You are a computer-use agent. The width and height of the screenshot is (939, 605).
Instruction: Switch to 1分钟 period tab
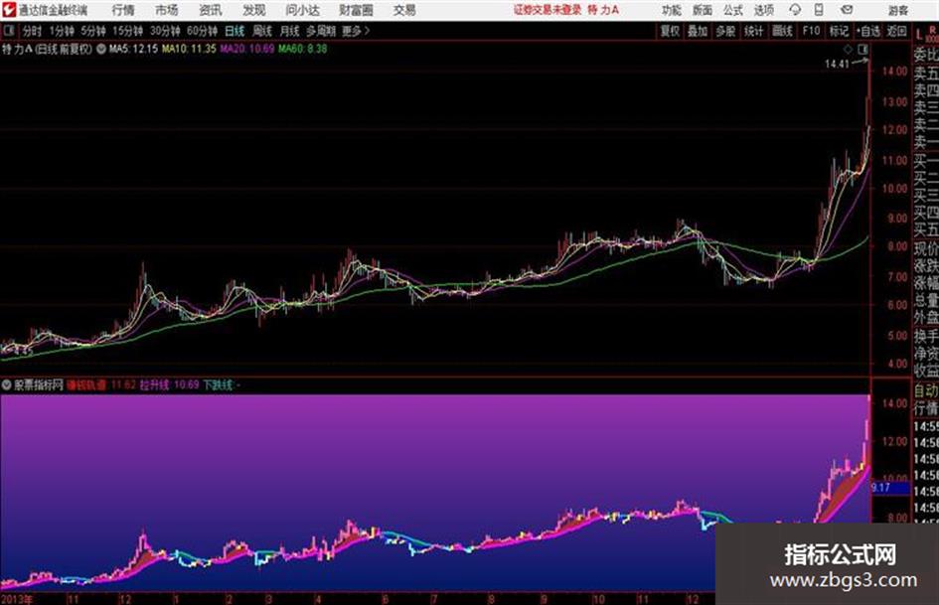tap(62, 31)
